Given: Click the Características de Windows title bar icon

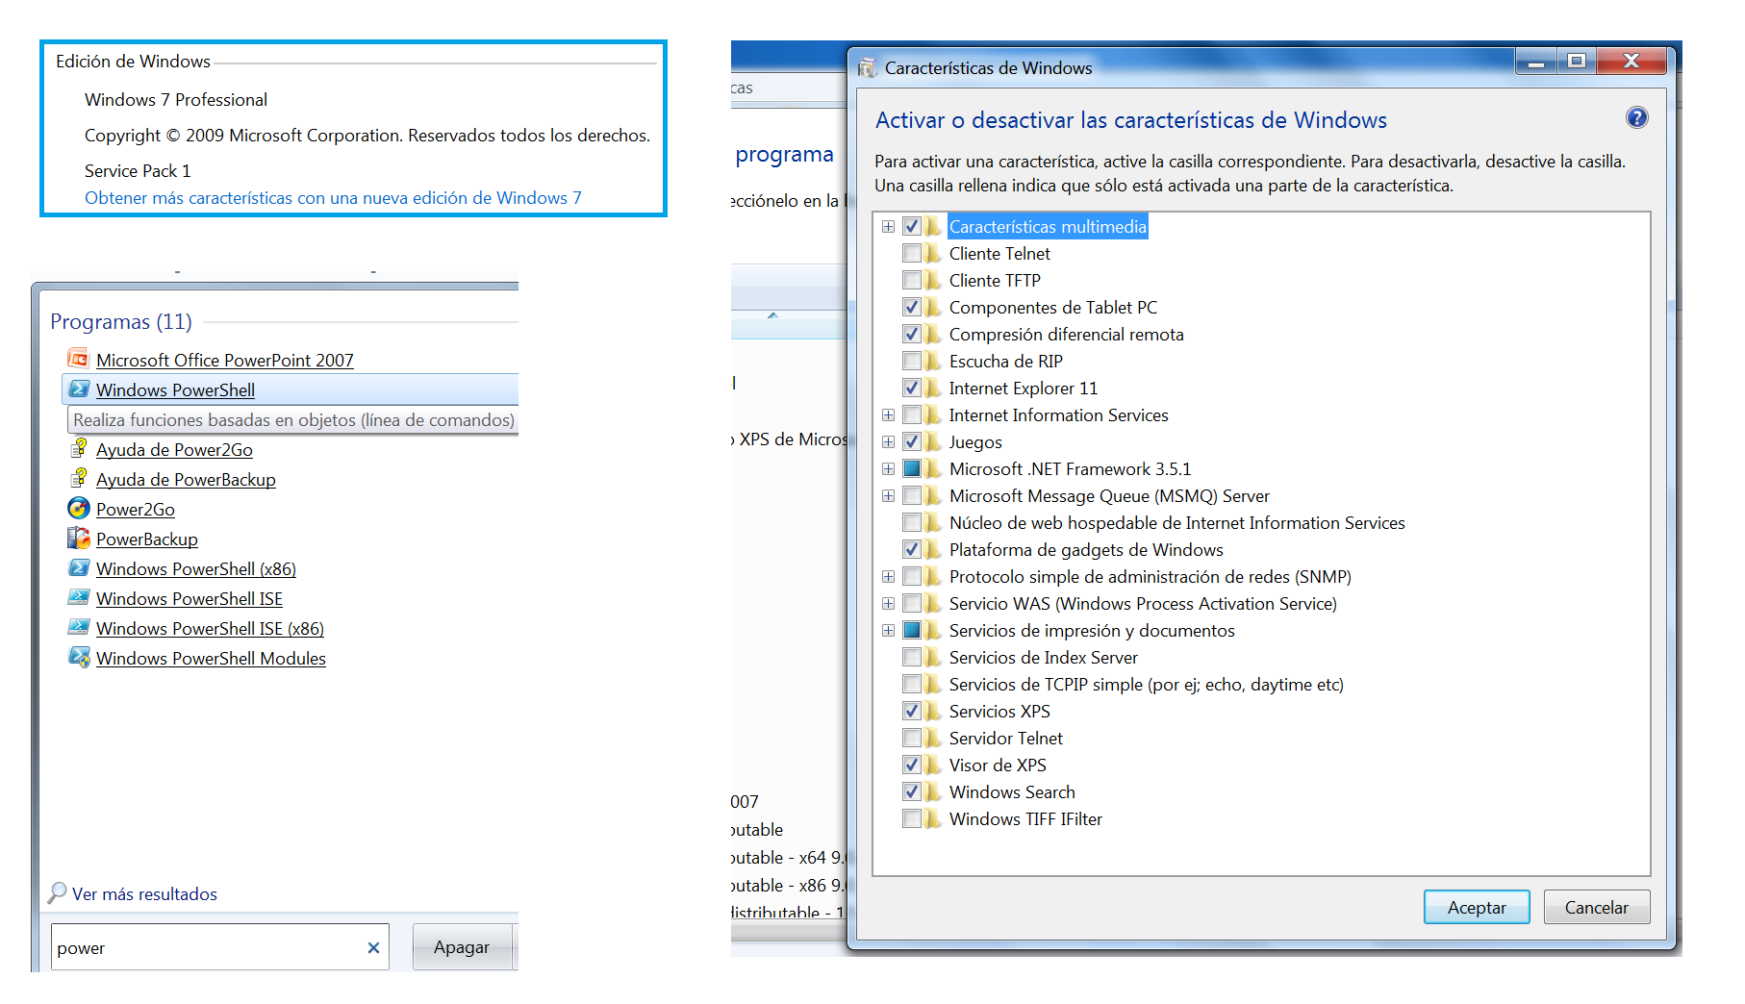Looking at the screenshot, I should (867, 67).
